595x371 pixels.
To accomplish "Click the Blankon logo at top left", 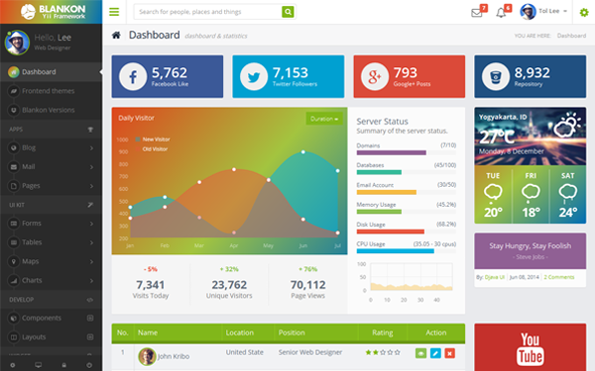I will click(54, 12).
